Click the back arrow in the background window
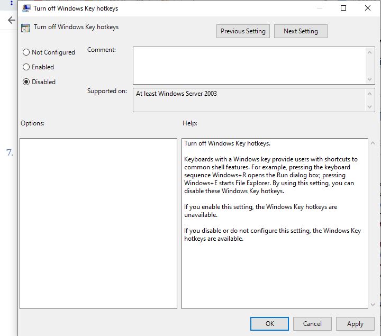Viewport: 381px width, 336px height. [12, 20]
